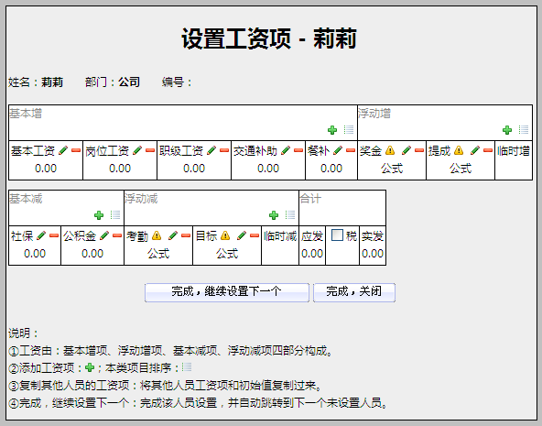Edit 提成 formula with pencil icon
This screenshot has width=542, height=426.
click(475, 150)
